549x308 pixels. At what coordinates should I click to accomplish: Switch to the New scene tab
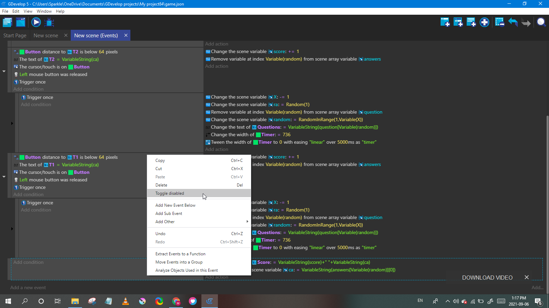coord(46,35)
